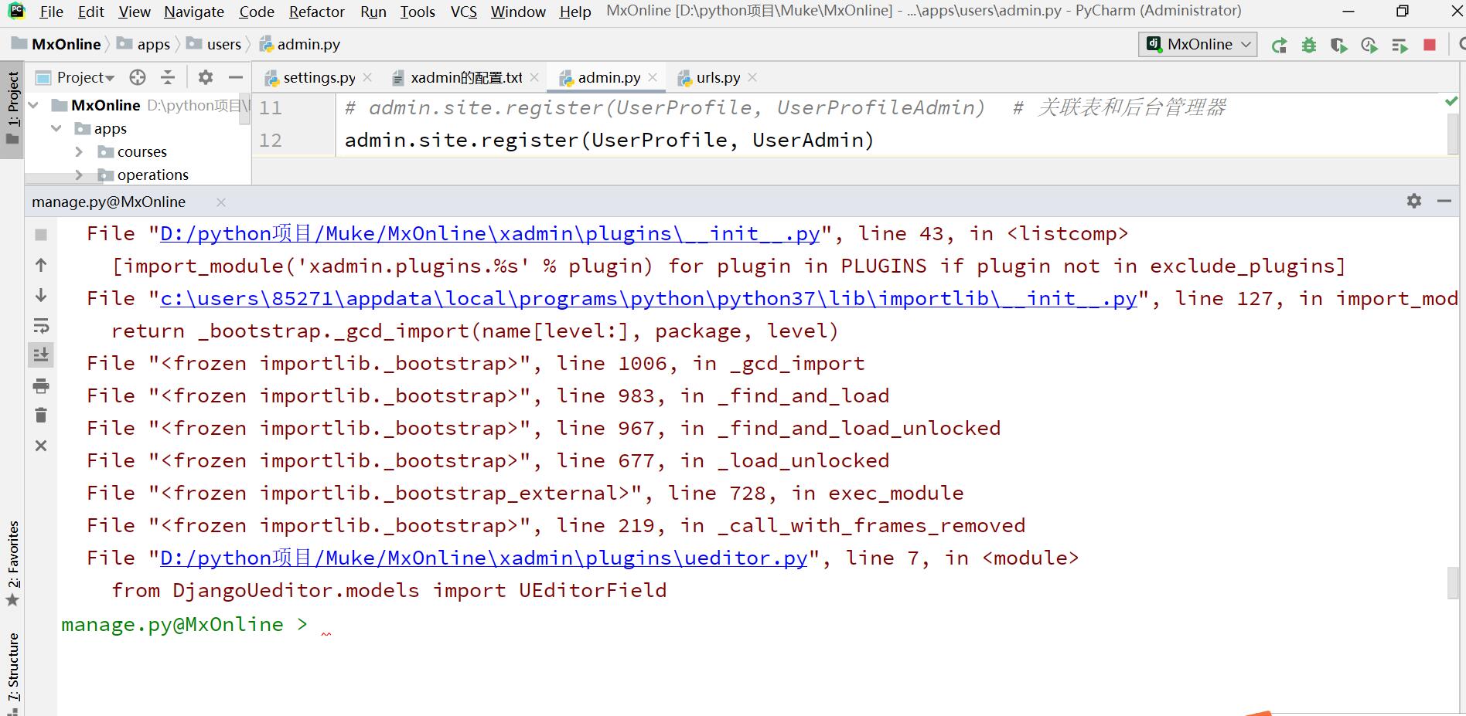This screenshot has width=1466, height=716.
Task: Open the View menu
Action: click(x=135, y=12)
